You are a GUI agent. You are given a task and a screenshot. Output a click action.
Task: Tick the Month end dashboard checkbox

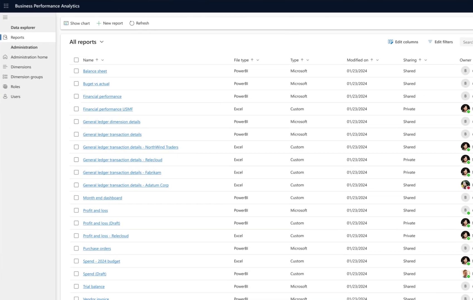click(76, 197)
